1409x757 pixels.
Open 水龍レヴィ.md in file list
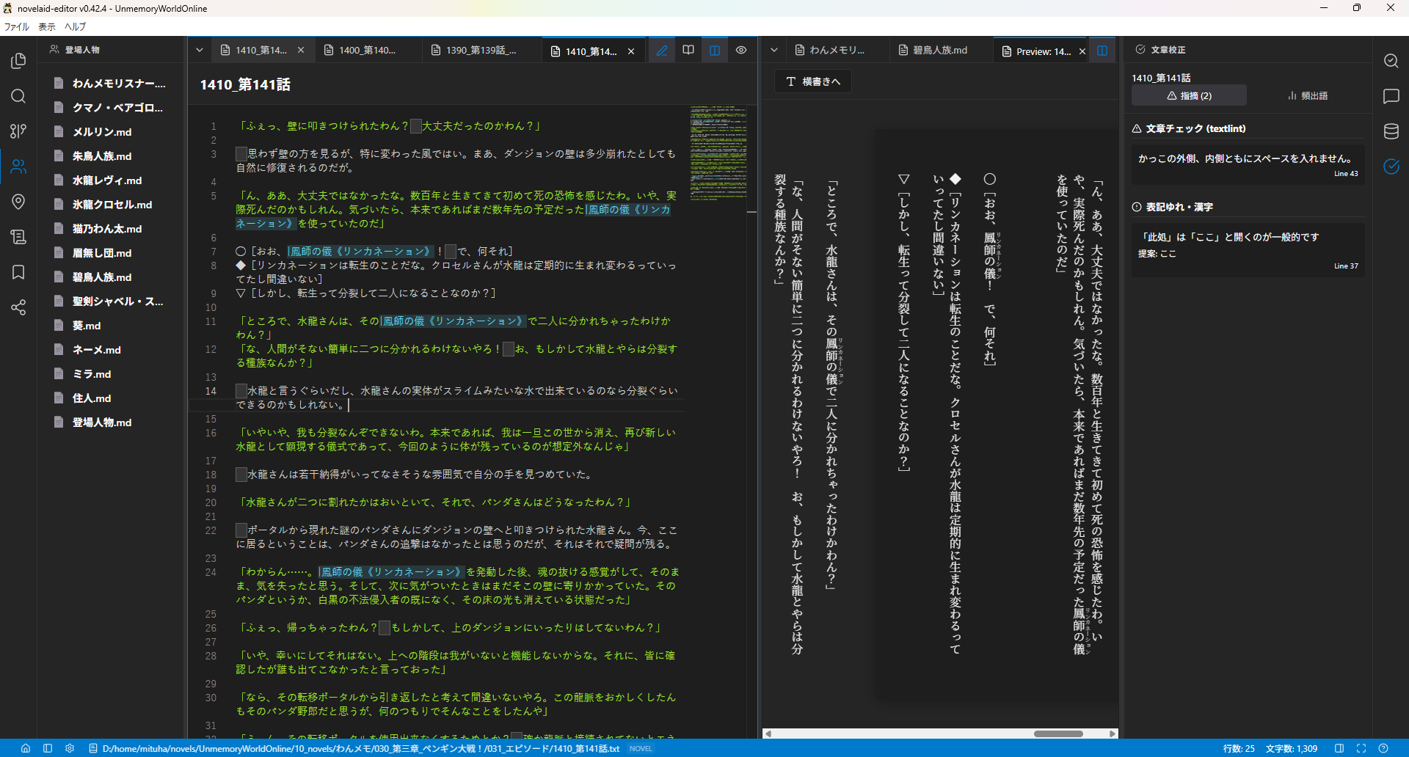click(x=106, y=180)
